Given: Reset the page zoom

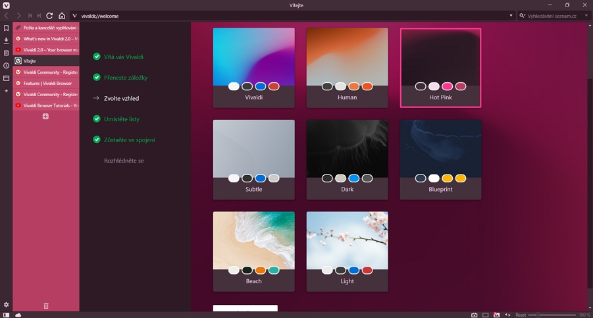Looking at the screenshot, I should tap(521, 315).
